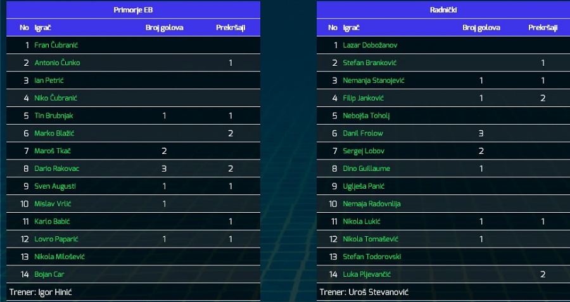Screen dimensions: 570x302
Task: Click Danil Frolow in Radnički roster
Action: (x=363, y=134)
